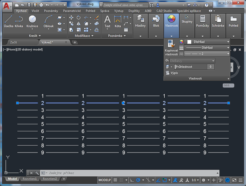This screenshot has height=186, width=246.
Task: Click the white color swatch beside DleHlad
Action: pyautogui.click(x=189, y=42)
